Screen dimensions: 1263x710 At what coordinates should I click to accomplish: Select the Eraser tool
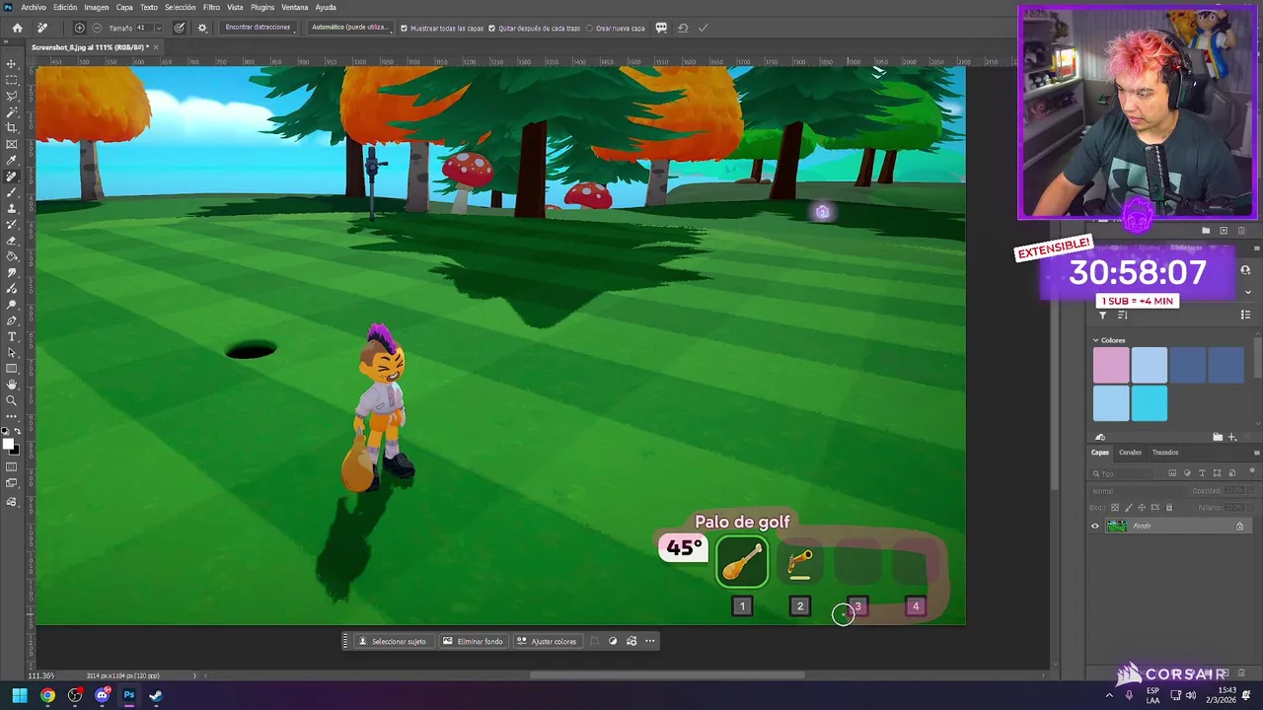pyautogui.click(x=12, y=241)
